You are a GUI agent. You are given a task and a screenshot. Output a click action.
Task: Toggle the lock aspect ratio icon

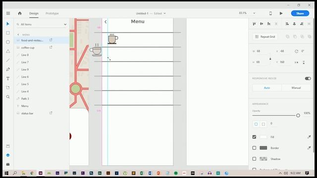(270, 59)
